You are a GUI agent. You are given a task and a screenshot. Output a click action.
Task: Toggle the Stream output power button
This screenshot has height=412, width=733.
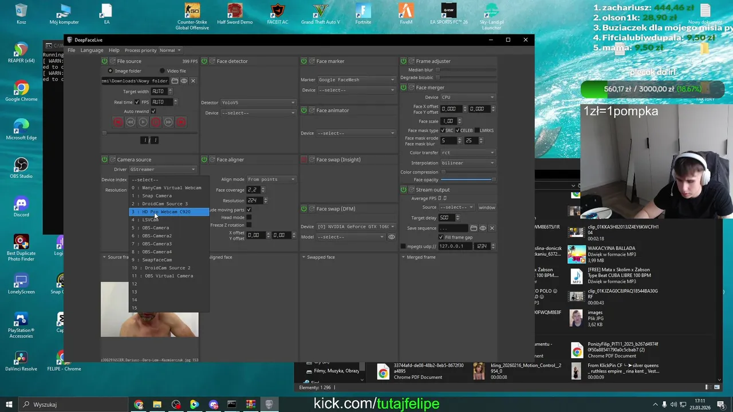pos(403,190)
